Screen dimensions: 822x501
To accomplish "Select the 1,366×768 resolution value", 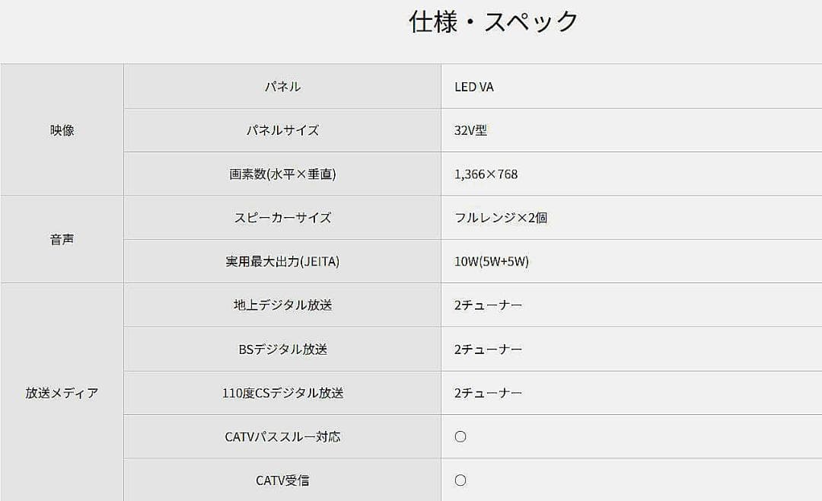I will (x=486, y=174).
